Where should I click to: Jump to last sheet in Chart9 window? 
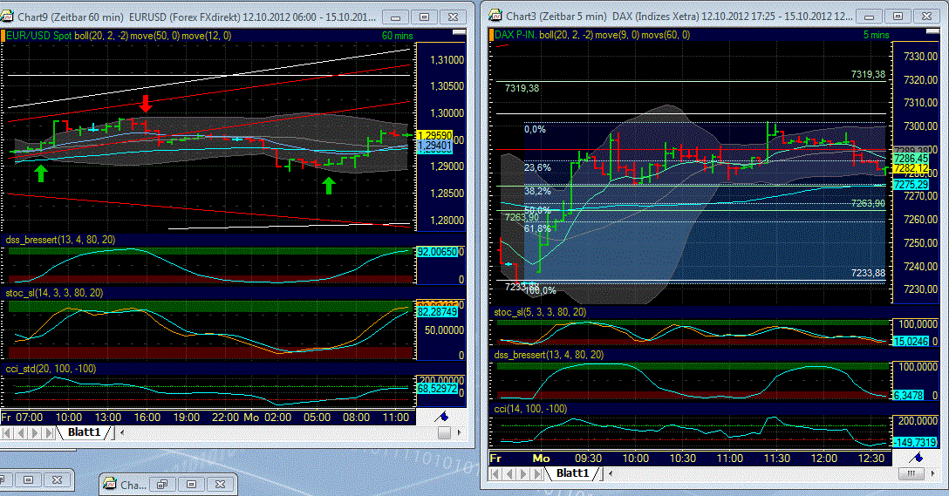pyautogui.click(x=49, y=432)
